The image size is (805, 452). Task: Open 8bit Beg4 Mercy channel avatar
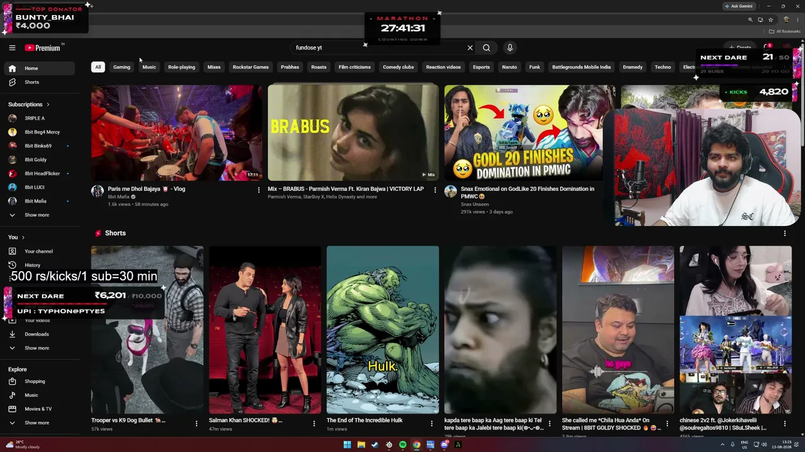[x=12, y=132]
